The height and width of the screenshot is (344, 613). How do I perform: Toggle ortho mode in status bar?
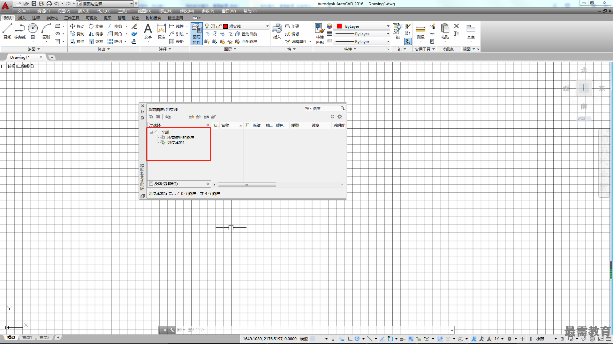(350, 339)
